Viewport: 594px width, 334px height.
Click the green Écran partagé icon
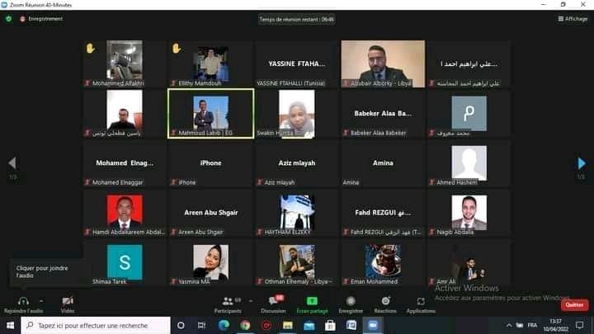tap(312, 301)
